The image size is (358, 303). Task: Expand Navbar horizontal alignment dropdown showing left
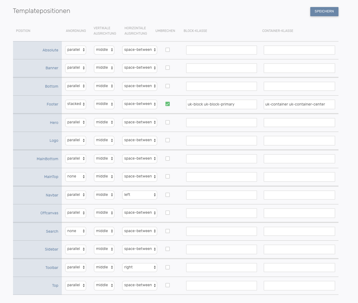coord(139,195)
